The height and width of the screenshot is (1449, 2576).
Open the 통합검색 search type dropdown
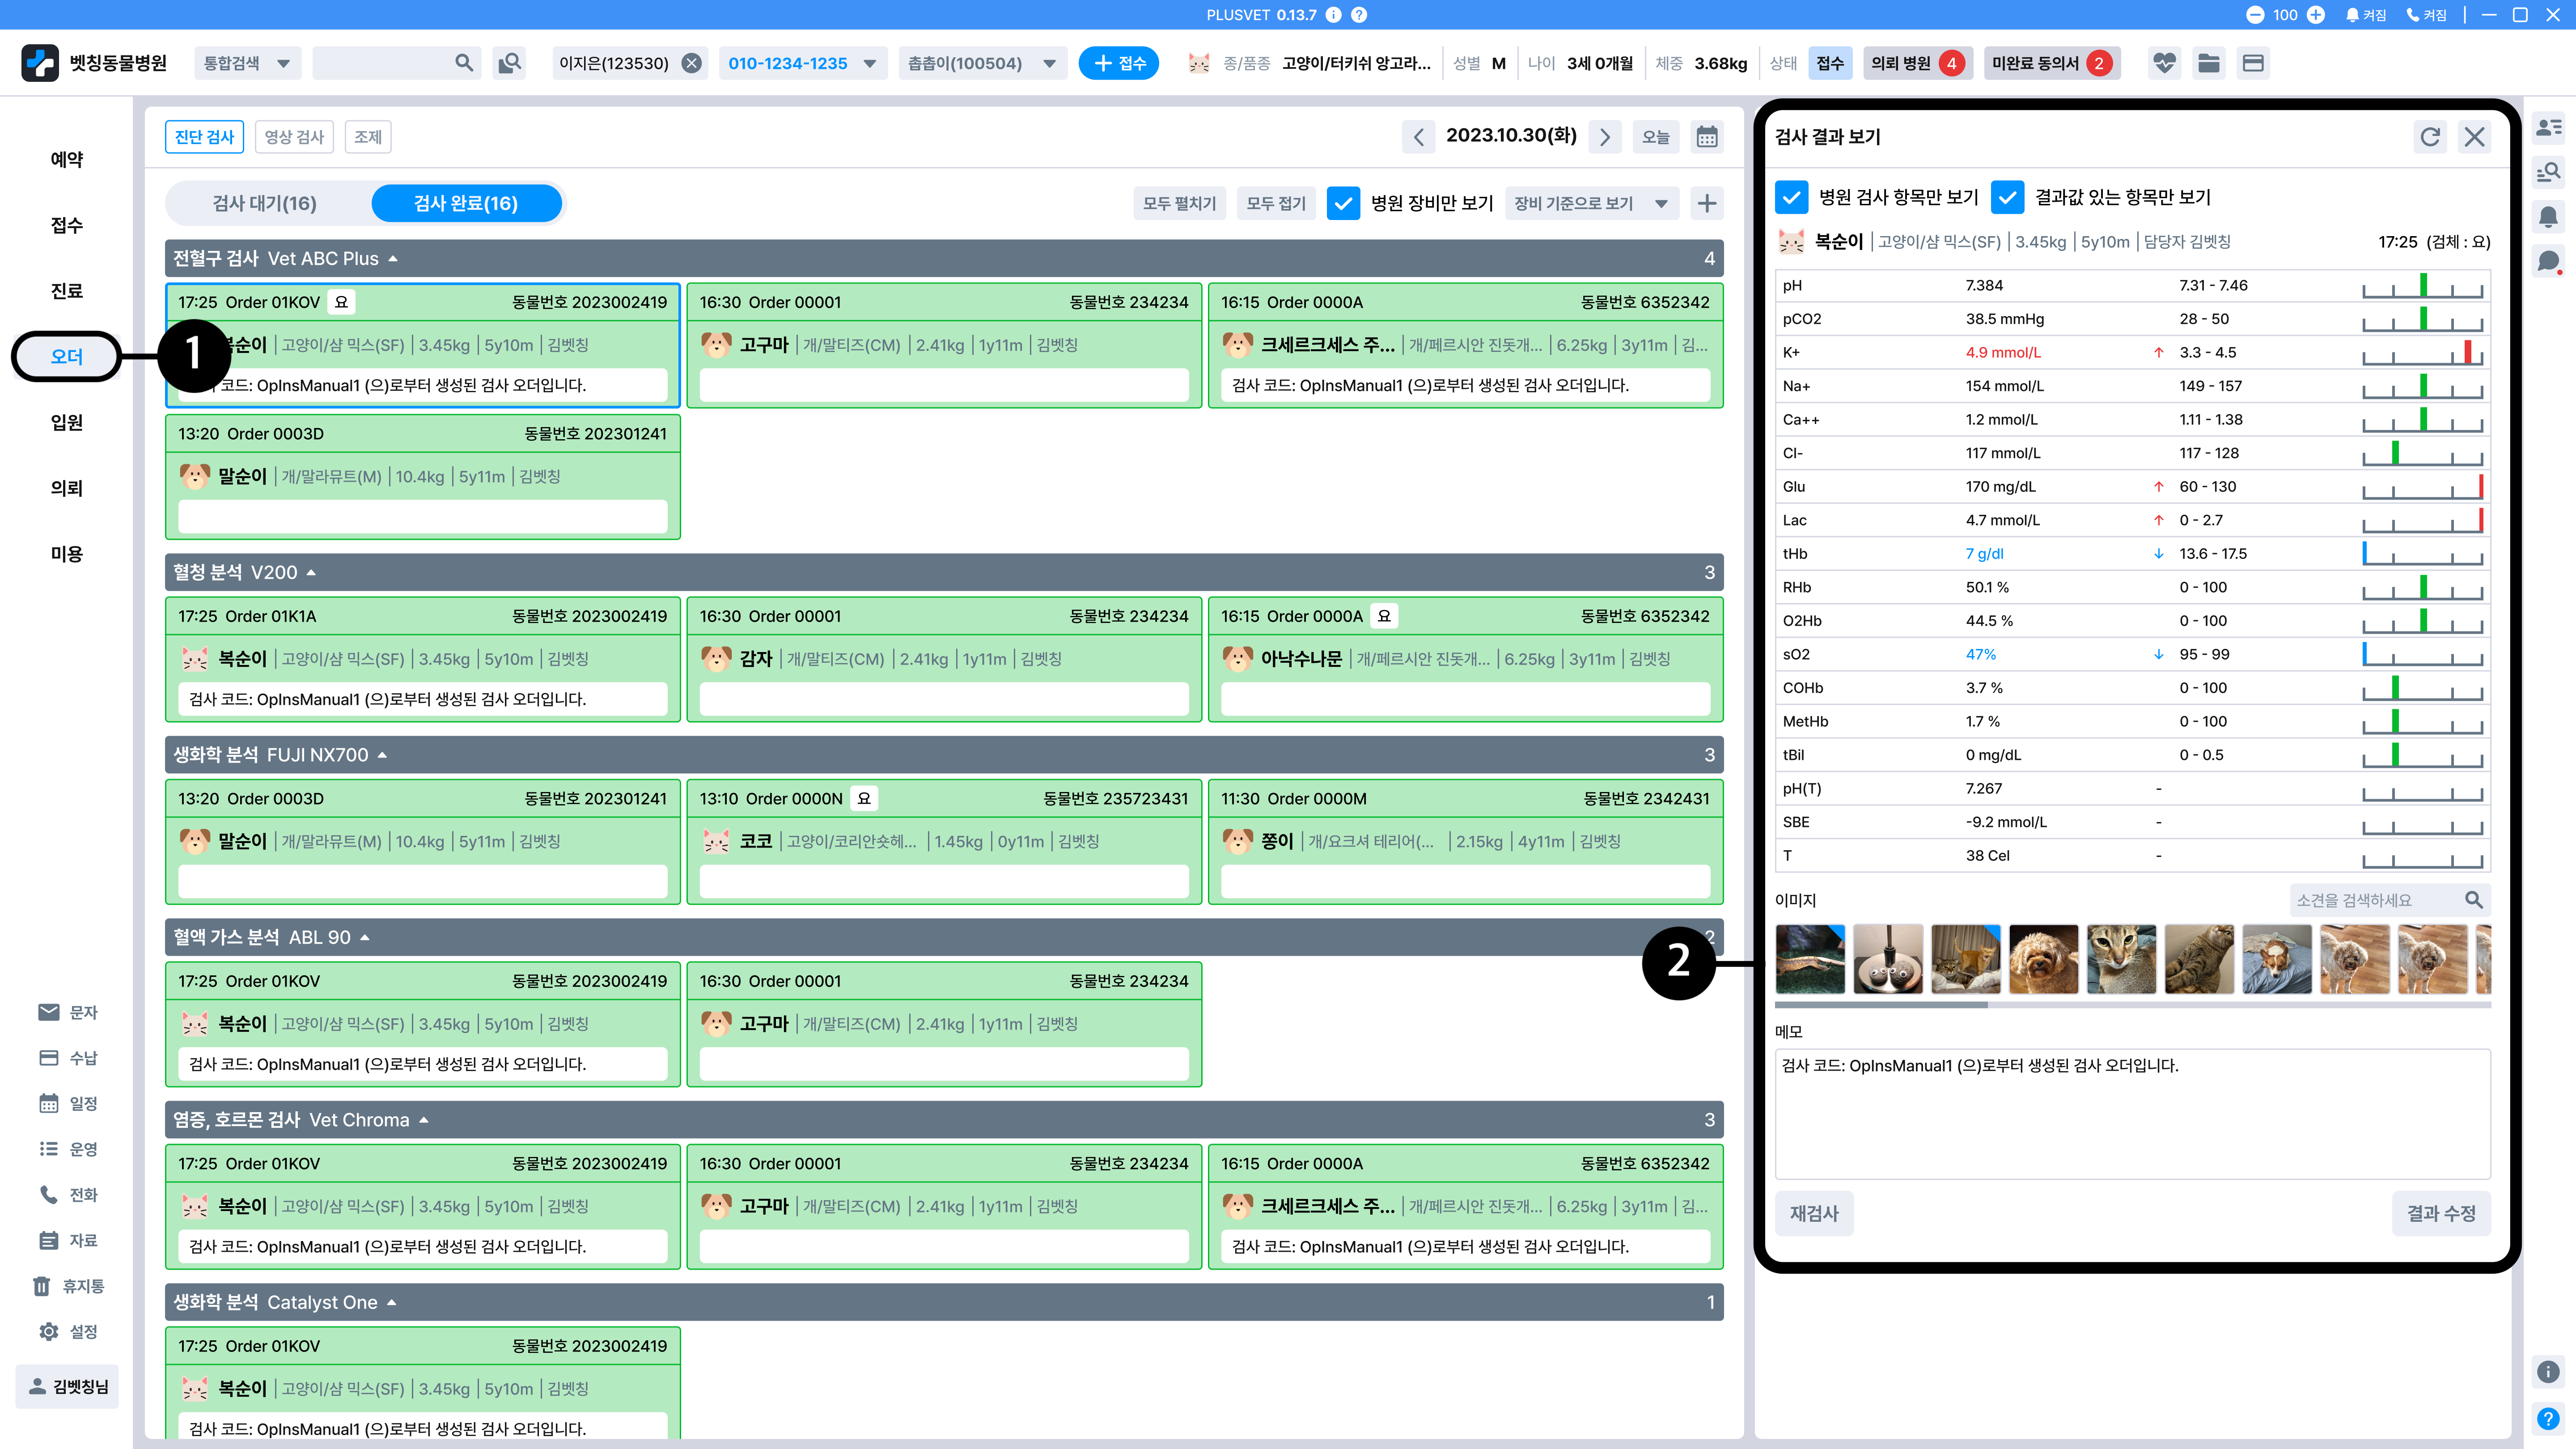point(247,63)
